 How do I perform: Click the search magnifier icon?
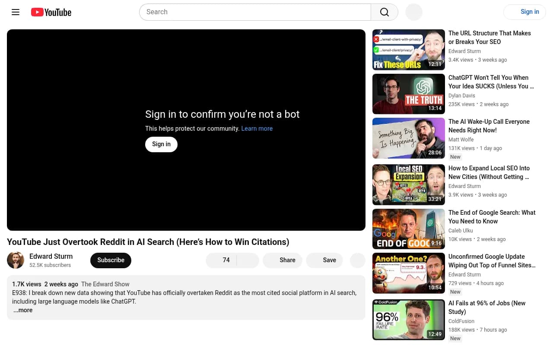click(384, 12)
